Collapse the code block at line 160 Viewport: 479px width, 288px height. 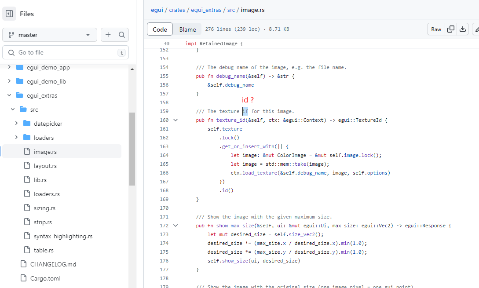click(176, 120)
